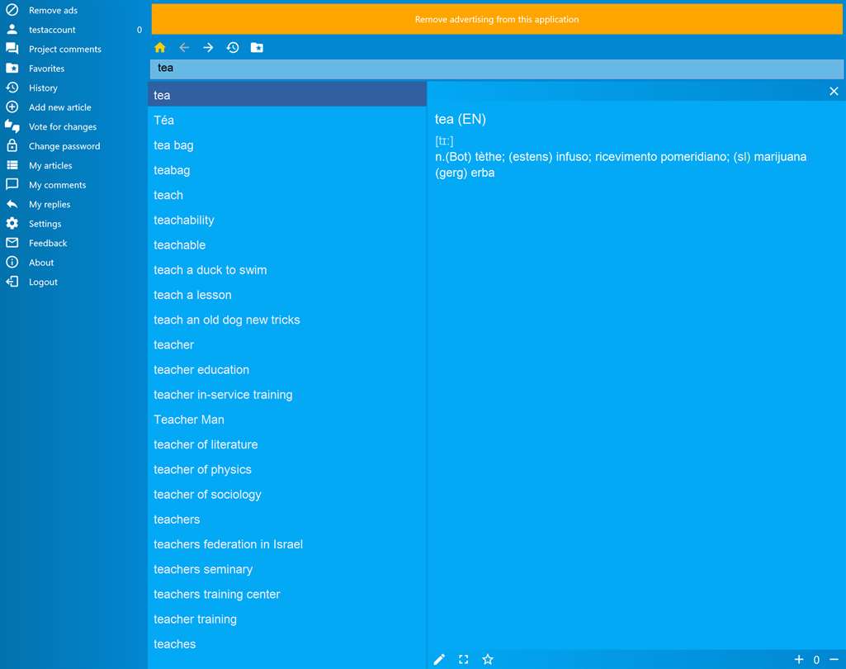846x669 pixels.
Task: Open Project comments menu label
Action: tap(64, 49)
